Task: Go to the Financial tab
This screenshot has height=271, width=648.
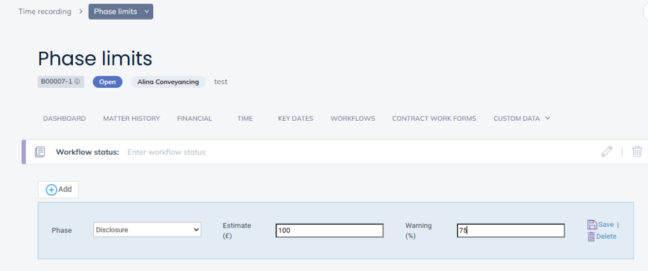Action: (194, 118)
